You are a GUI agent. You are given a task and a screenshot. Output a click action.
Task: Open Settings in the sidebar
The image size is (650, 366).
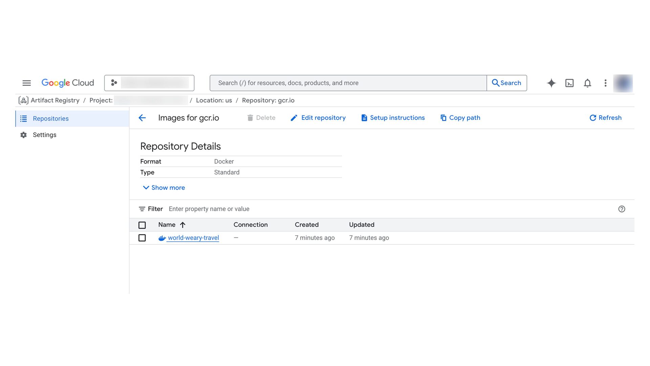44,135
